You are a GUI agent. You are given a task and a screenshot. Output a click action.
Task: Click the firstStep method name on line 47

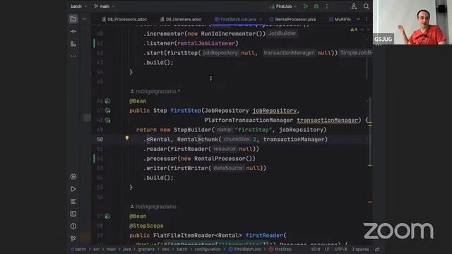point(186,111)
